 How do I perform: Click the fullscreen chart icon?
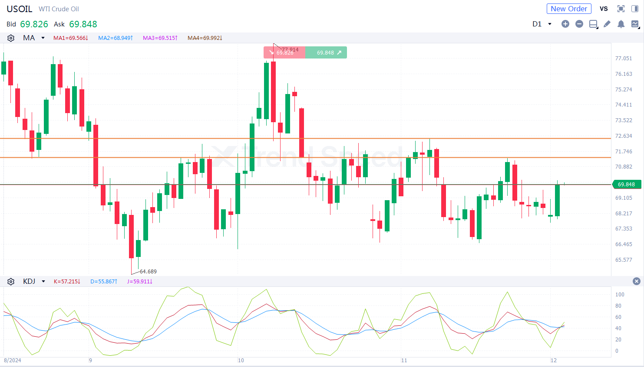pyautogui.click(x=621, y=8)
